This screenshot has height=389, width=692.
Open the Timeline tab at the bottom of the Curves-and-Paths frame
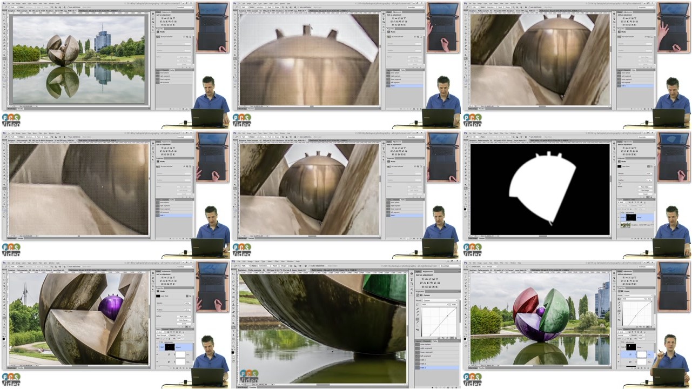pyautogui.click(x=252, y=387)
